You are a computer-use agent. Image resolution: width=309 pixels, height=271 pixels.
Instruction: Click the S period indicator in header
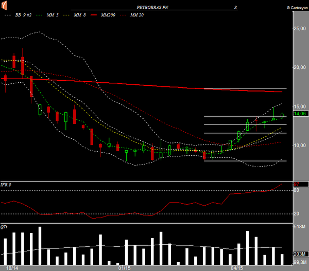[235, 8]
